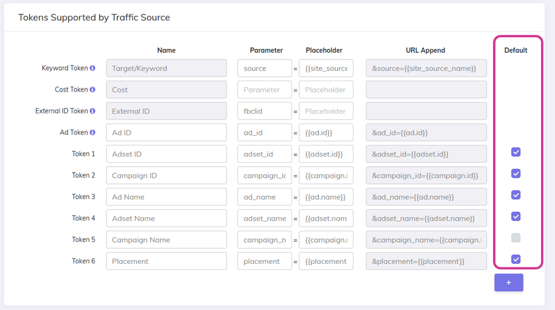Click the Cost Token info icon

pyautogui.click(x=93, y=89)
